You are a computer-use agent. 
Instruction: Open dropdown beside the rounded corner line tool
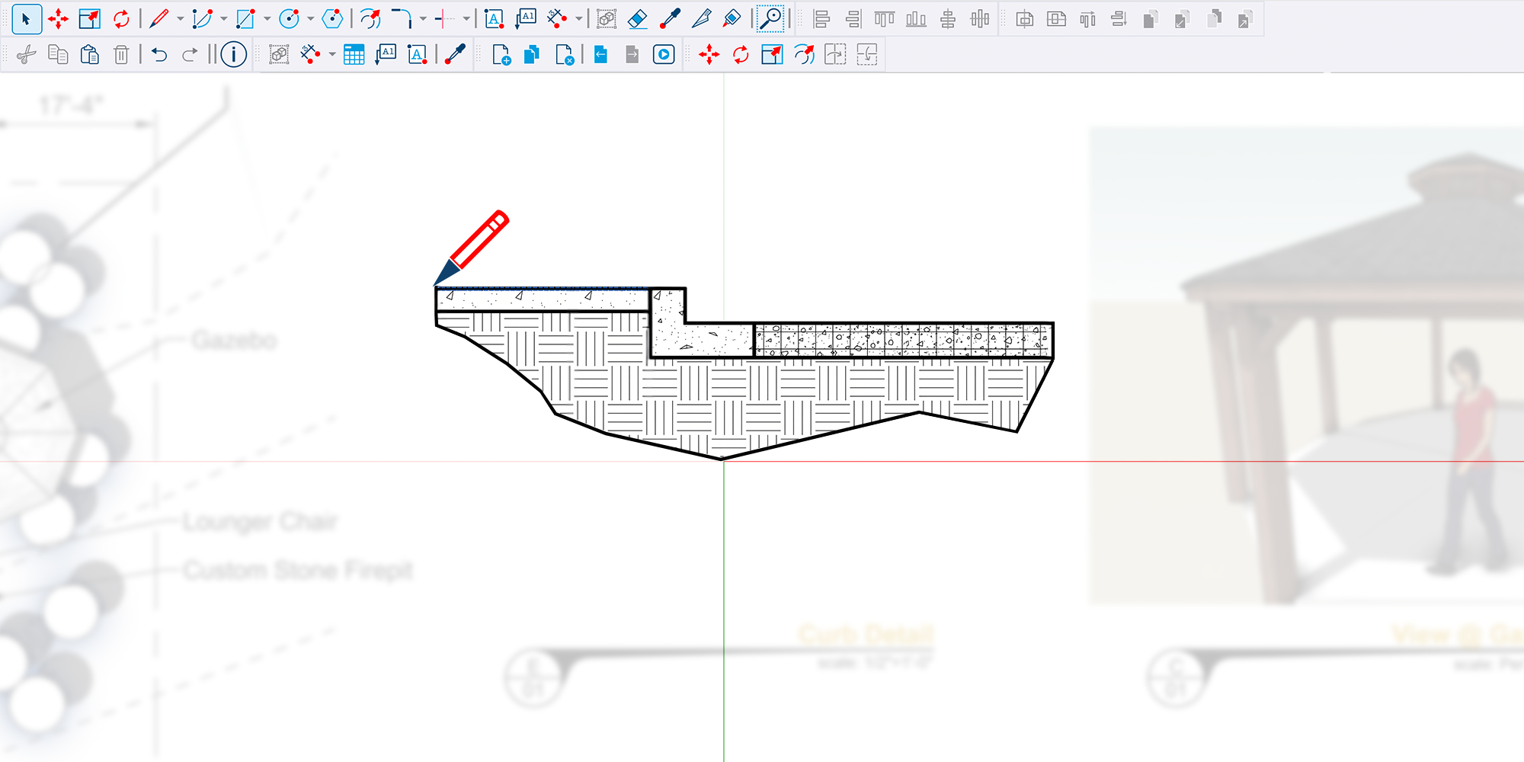tap(423, 19)
